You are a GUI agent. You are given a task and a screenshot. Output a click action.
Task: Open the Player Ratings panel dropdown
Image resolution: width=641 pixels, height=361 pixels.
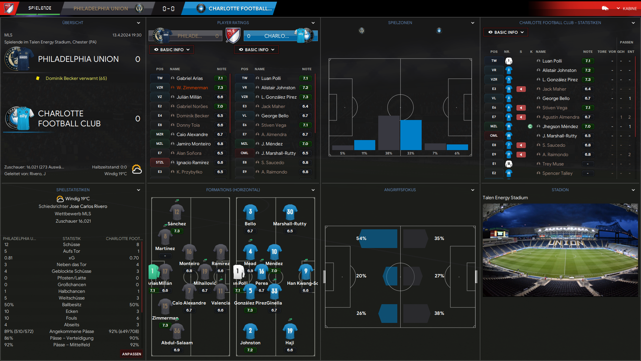[313, 23]
